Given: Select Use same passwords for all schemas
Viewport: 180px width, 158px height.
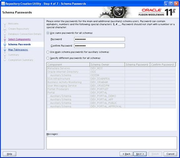Looking at the screenshot, I should click(x=48, y=33).
